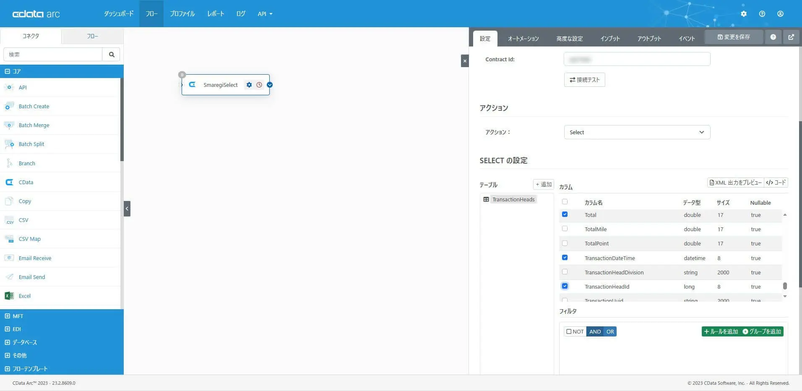Go to ダッシュボード menu
Screen dimensions: 802x391
click(x=119, y=14)
